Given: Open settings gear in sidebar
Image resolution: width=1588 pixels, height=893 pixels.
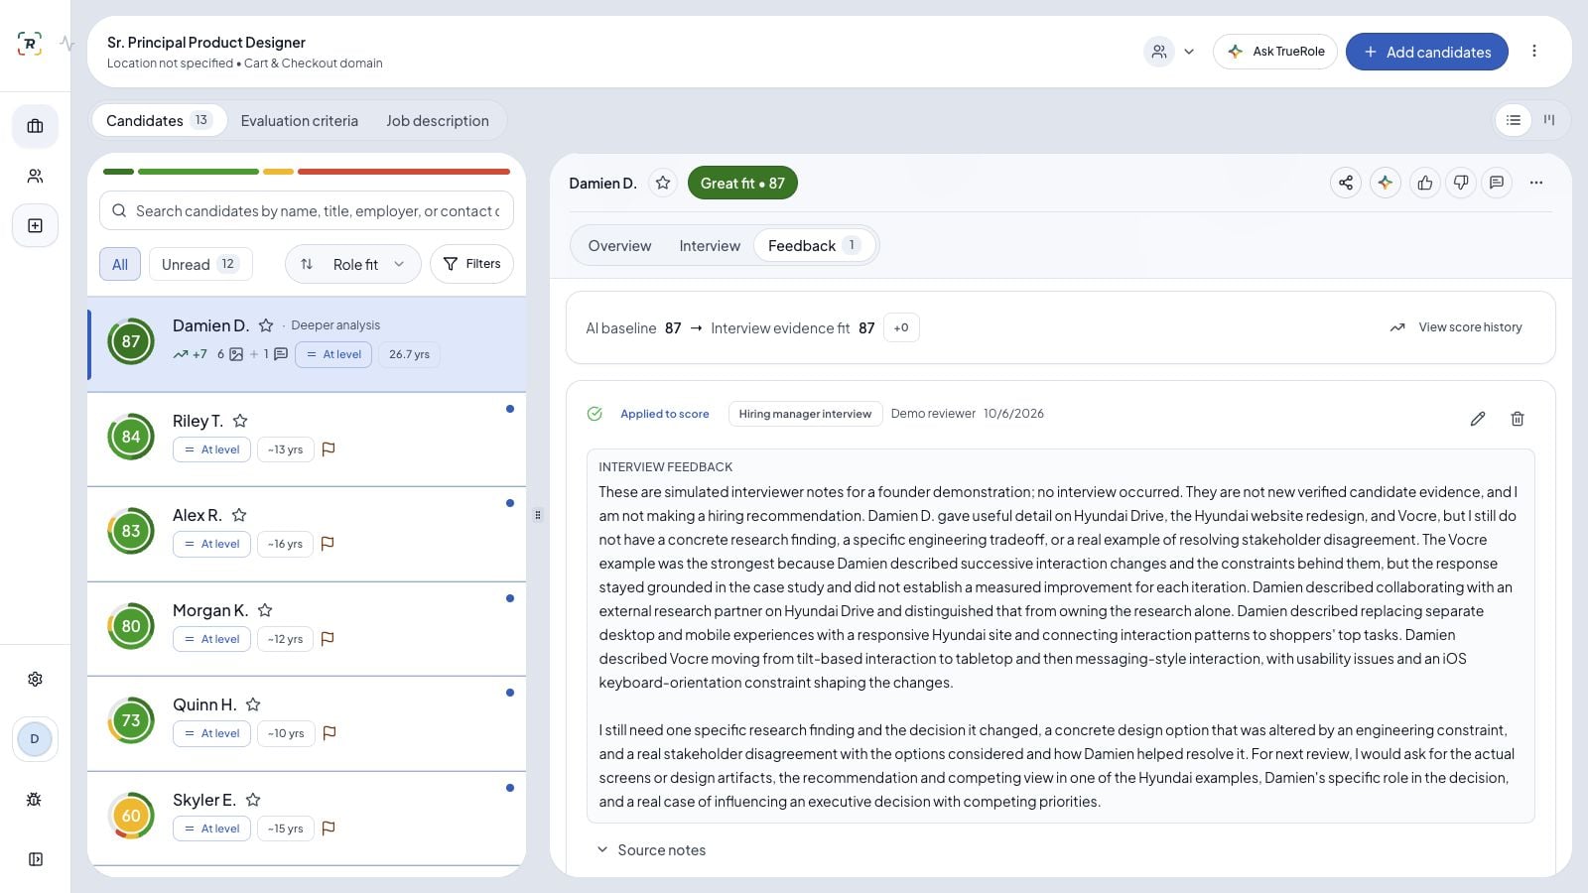Looking at the screenshot, I should (35, 679).
